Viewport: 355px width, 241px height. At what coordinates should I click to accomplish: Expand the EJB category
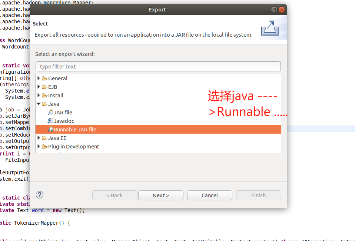(x=39, y=87)
